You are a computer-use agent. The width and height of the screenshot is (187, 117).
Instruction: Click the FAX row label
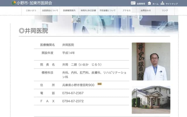[47, 101]
